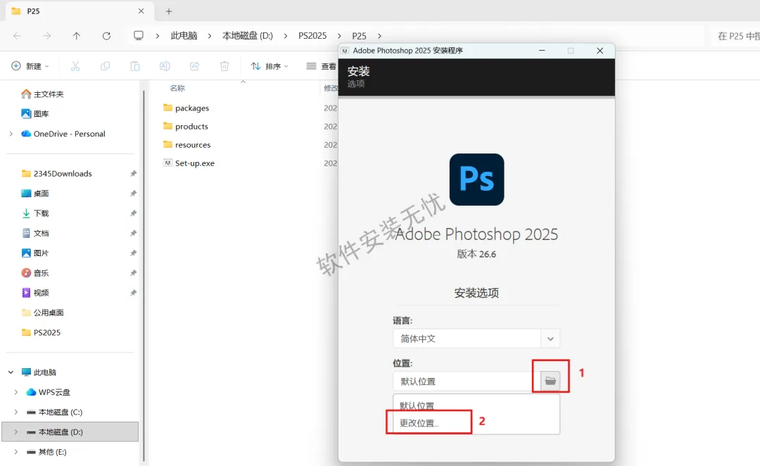Click the Explorer back arrow
Image resolution: width=760 pixels, height=466 pixels.
[x=17, y=36]
